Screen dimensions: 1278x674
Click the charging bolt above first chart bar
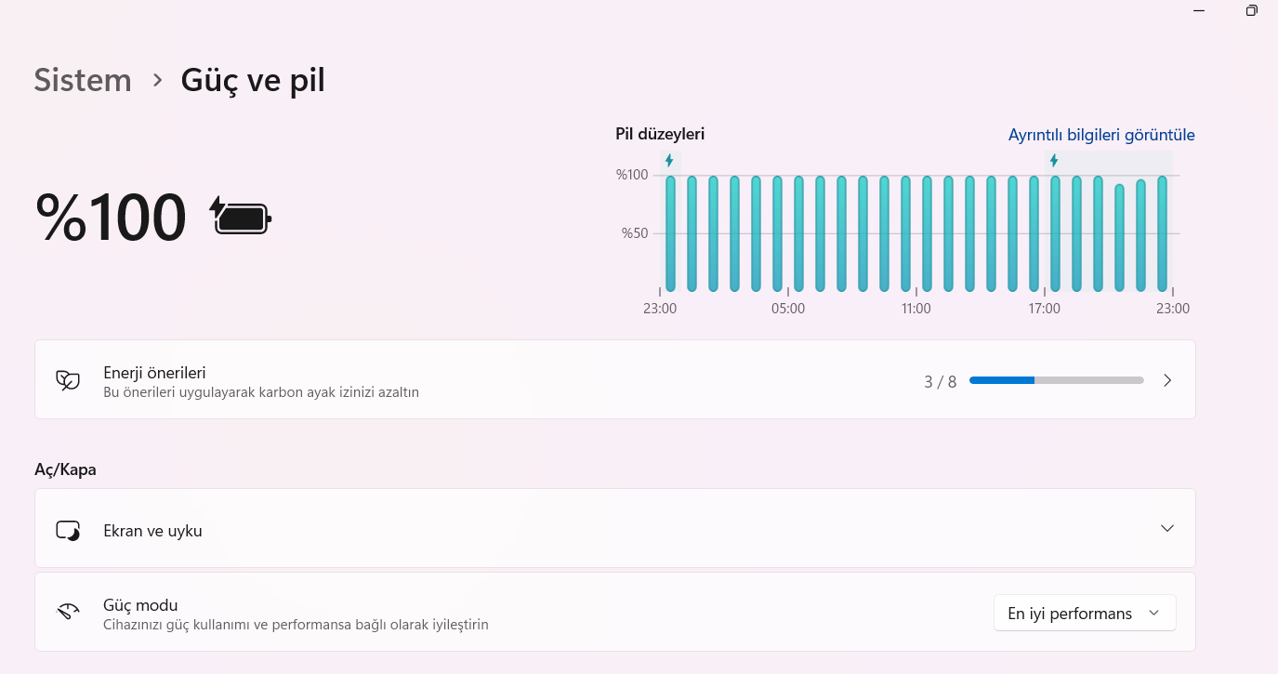pyautogui.click(x=669, y=161)
